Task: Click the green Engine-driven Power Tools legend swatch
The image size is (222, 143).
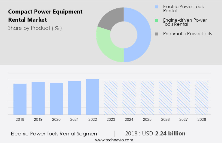Action: [x=156, y=20]
